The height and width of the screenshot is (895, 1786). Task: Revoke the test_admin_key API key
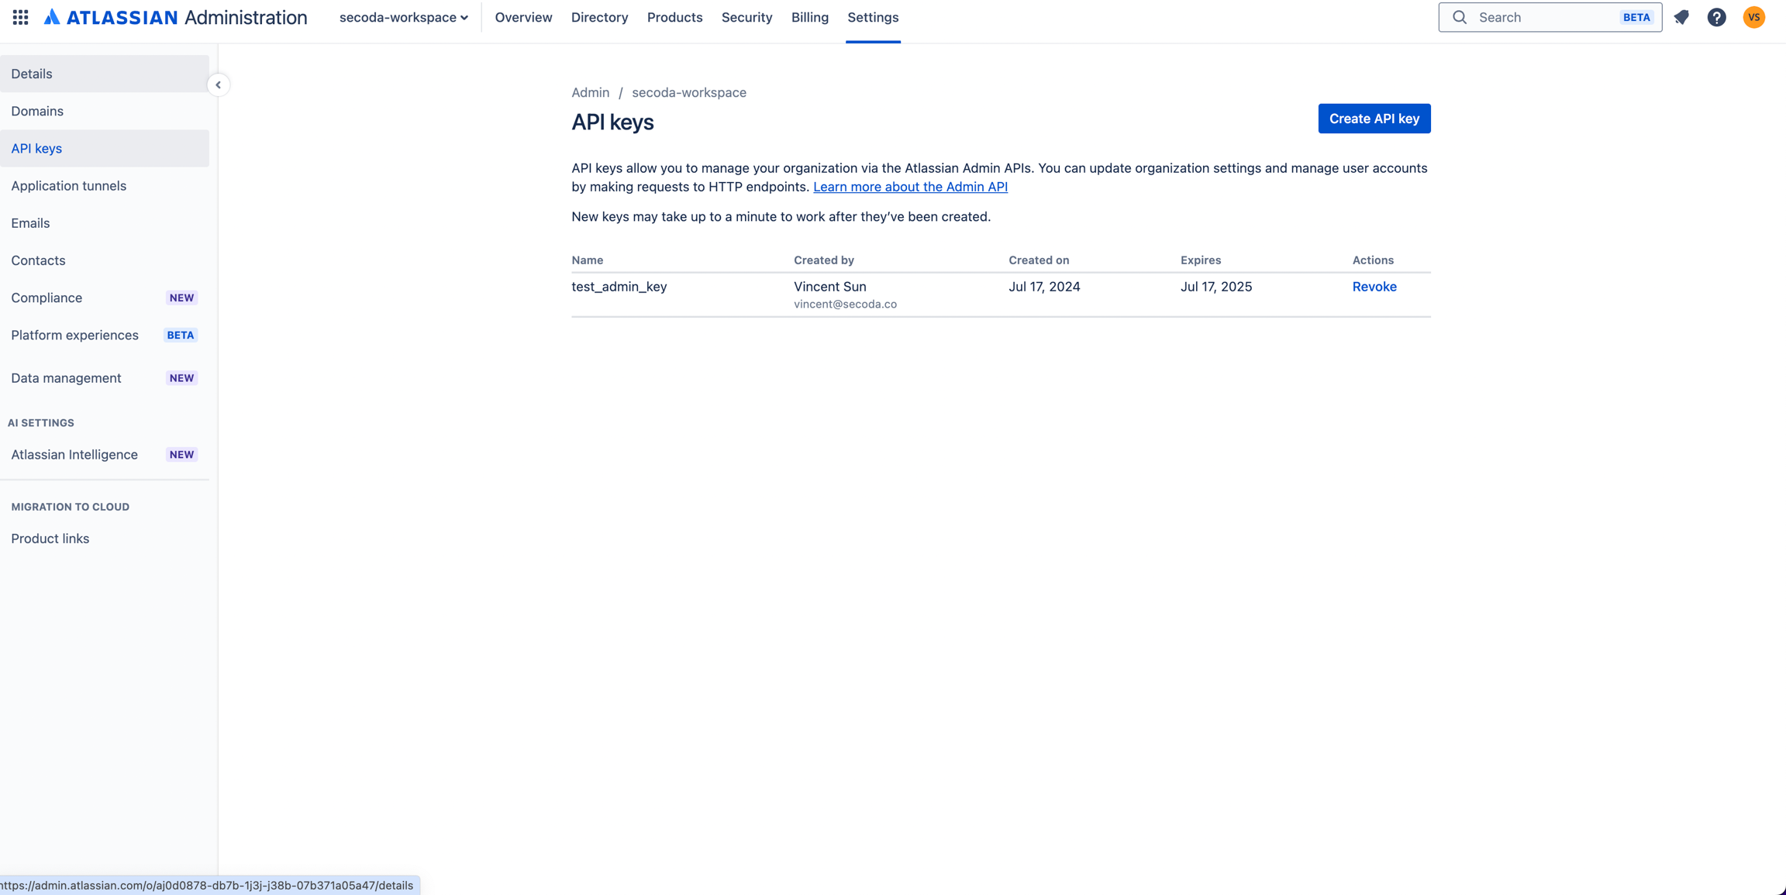(1374, 287)
